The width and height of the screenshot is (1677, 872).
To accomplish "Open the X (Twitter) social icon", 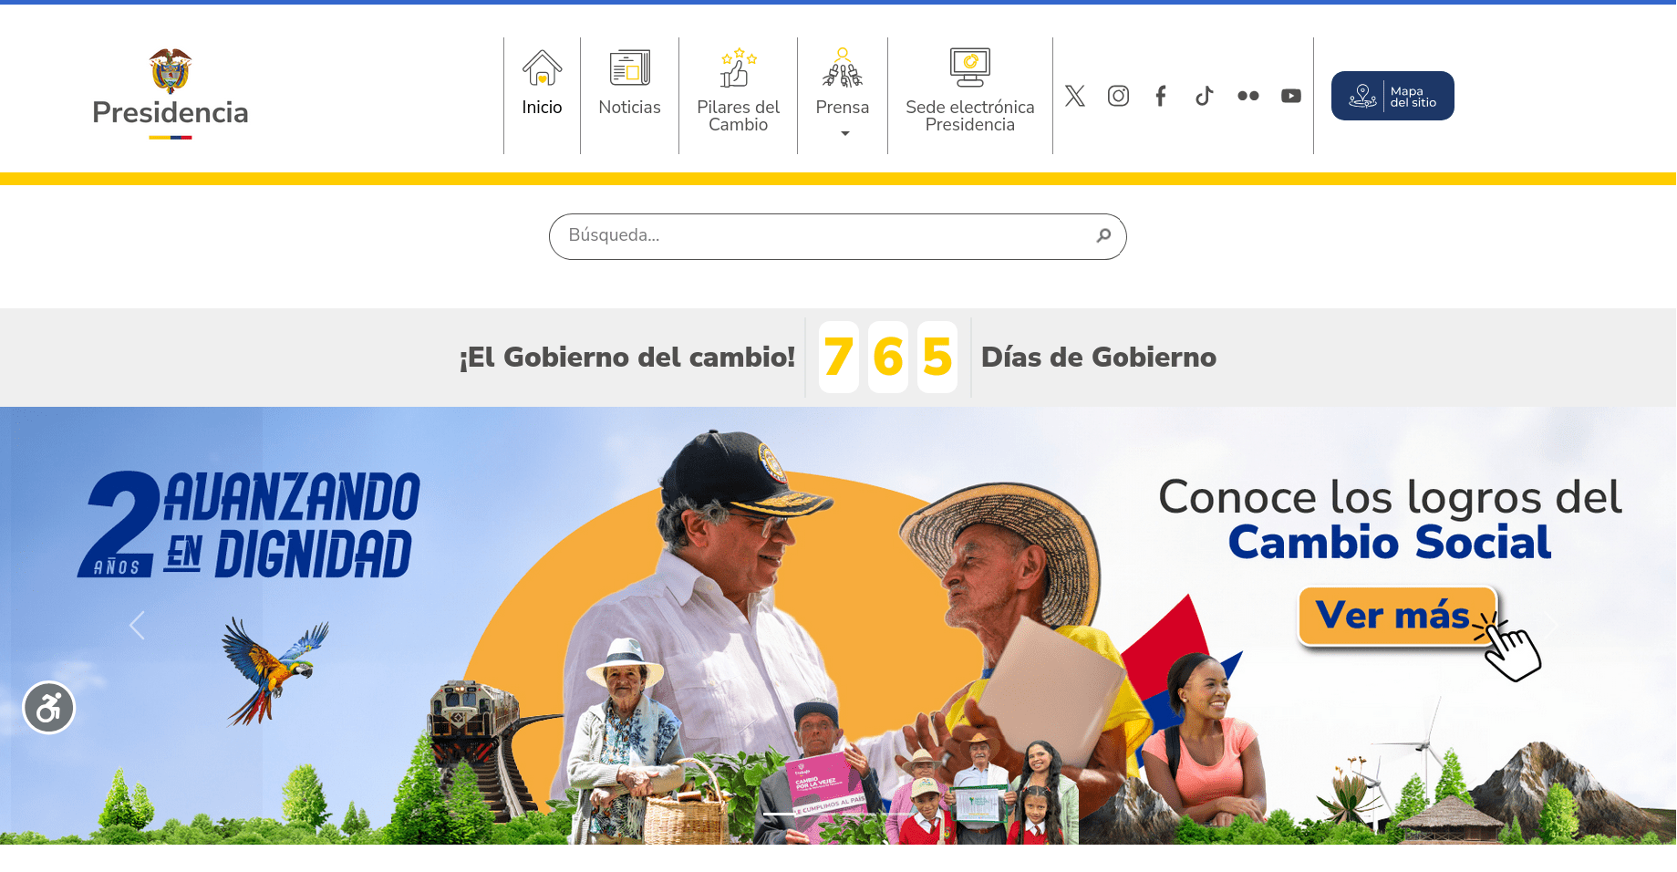I will click(1075, 96).
